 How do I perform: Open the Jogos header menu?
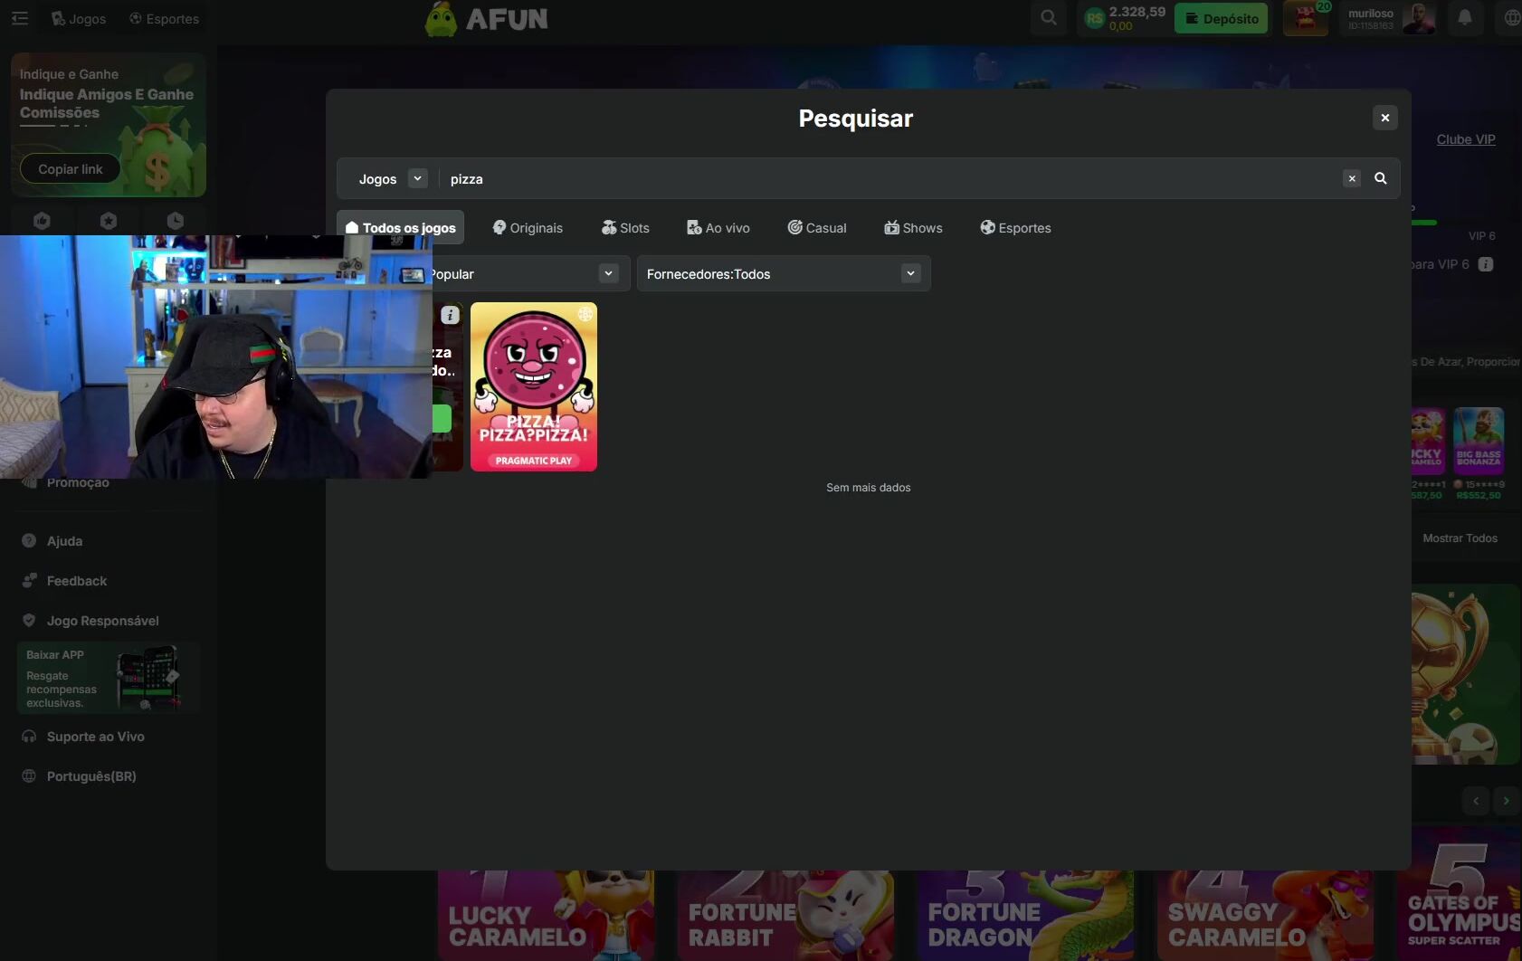79,18
